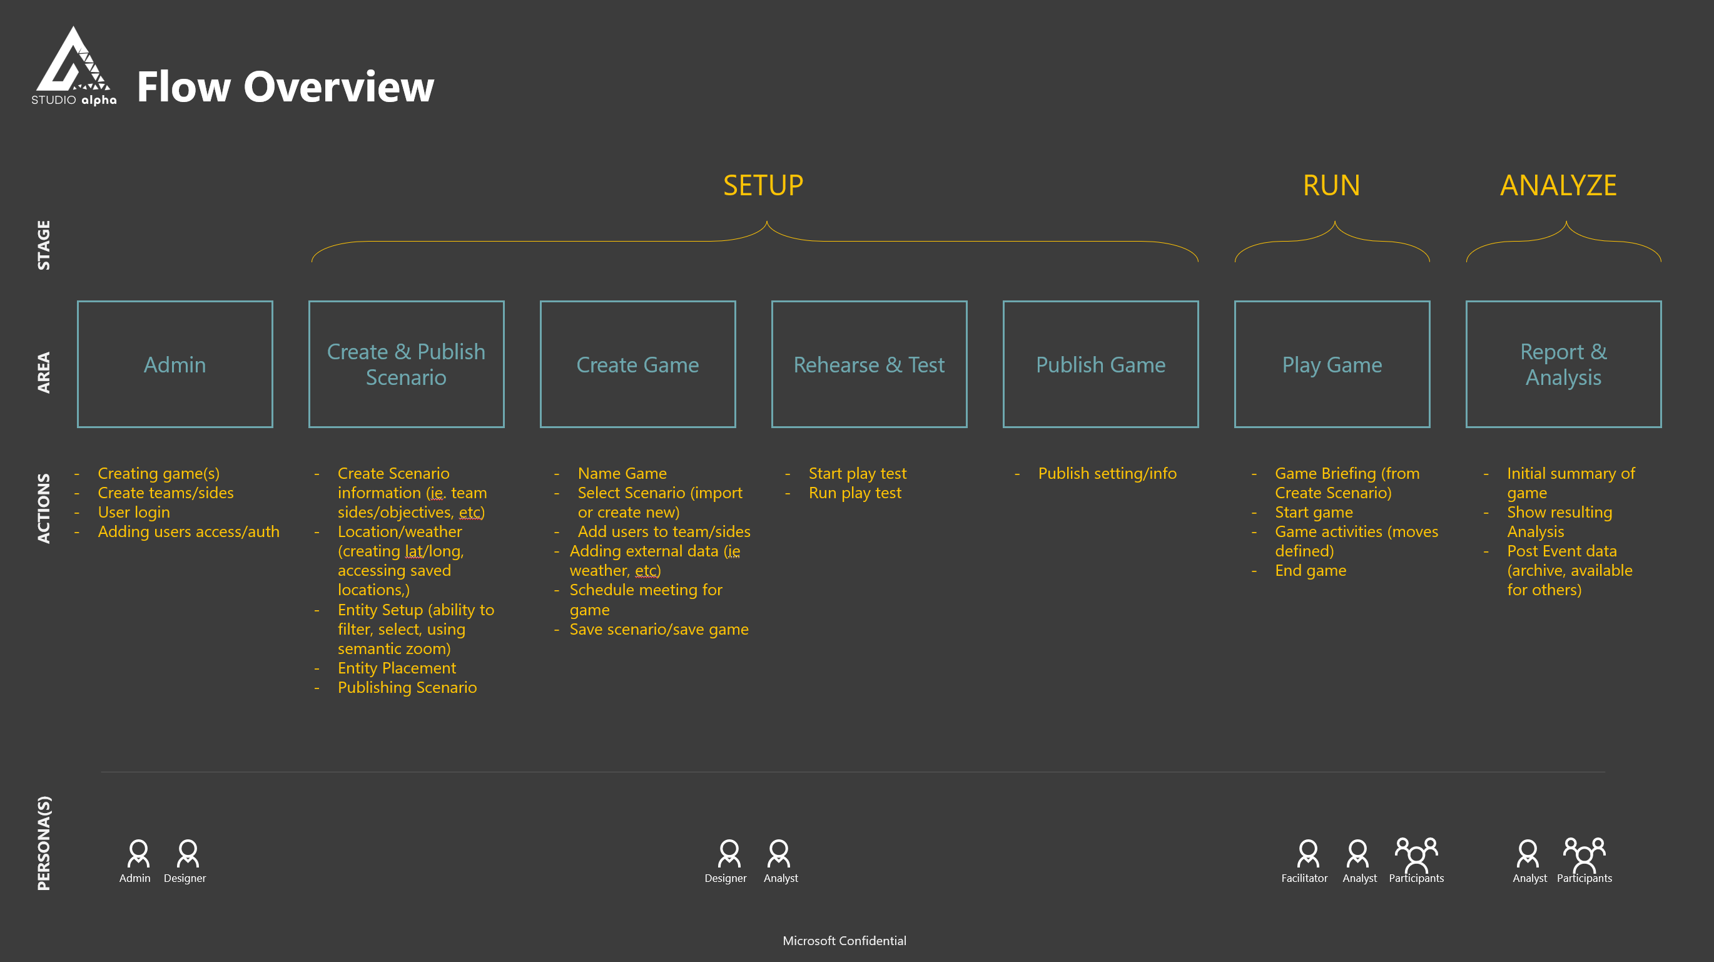Click the PERSONA(S) row label

click(x=44, y=844)
